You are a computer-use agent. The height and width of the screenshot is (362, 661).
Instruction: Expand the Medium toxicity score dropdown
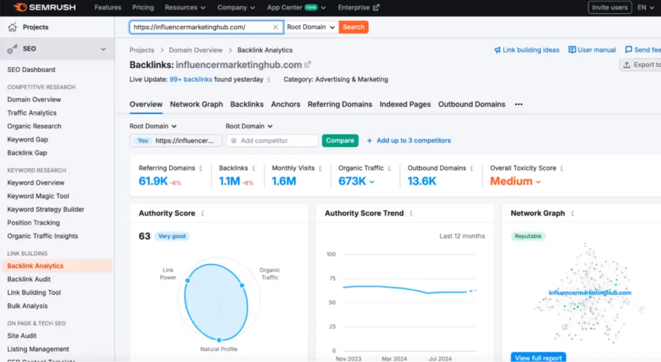pos(538,182)
